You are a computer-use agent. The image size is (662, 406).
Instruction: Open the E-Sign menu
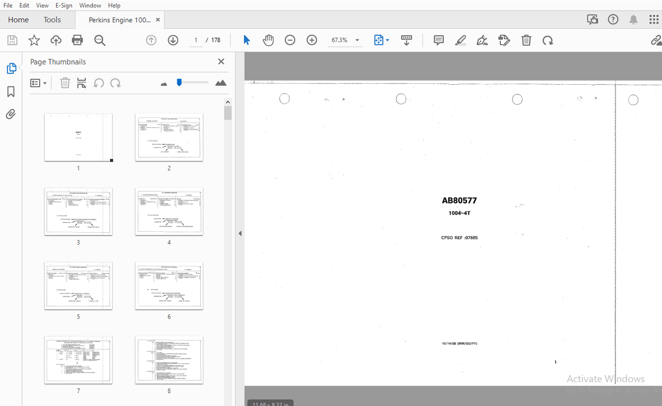[64, 5]
